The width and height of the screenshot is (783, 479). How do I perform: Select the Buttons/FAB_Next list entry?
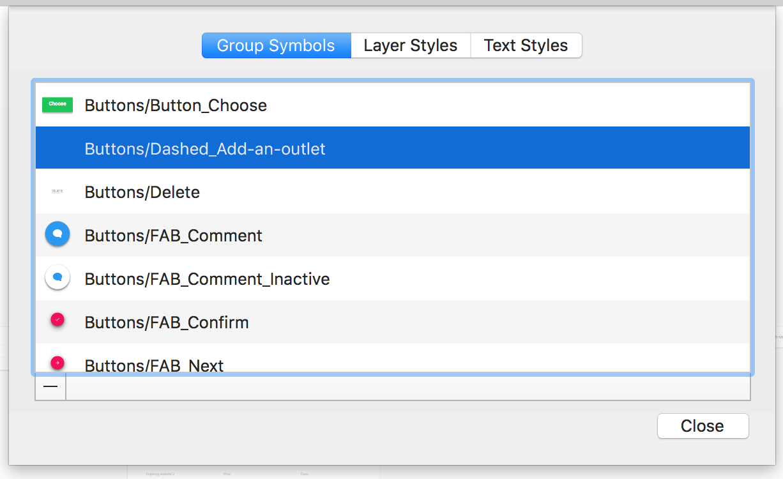point(155,365)
